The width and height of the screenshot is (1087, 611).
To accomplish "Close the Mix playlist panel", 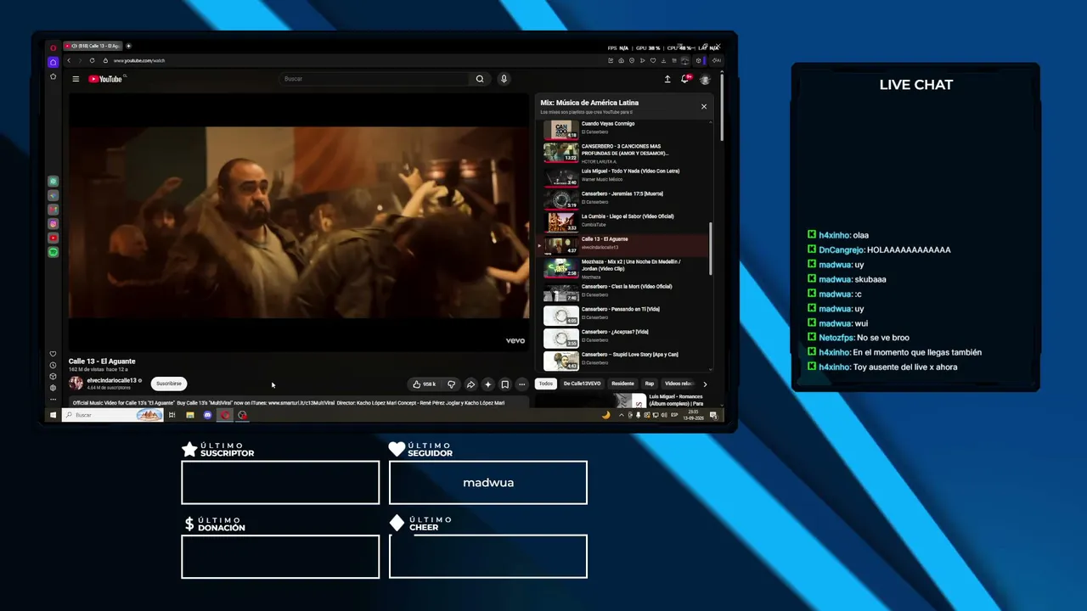I will point(703,107).
